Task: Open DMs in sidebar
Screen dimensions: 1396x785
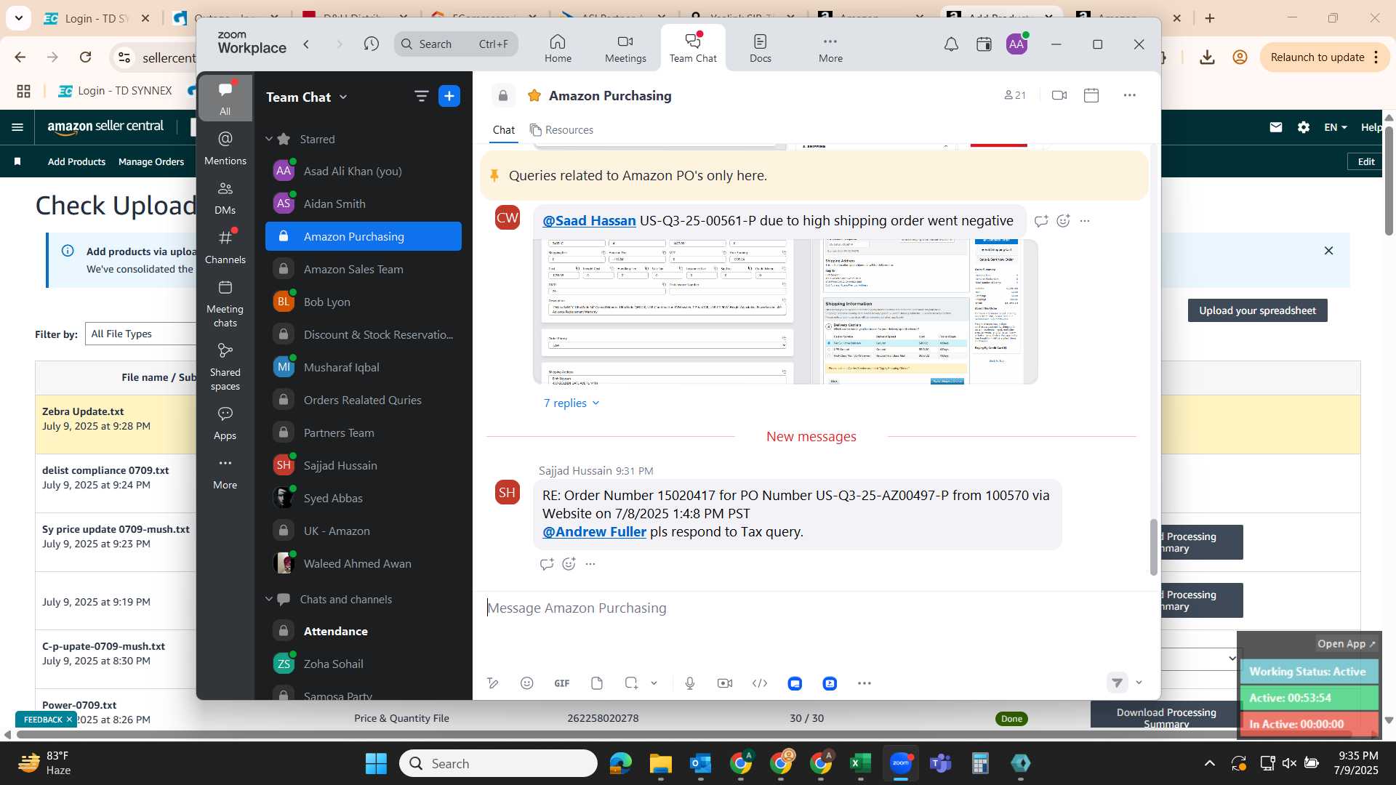Action: coord(225,198)
